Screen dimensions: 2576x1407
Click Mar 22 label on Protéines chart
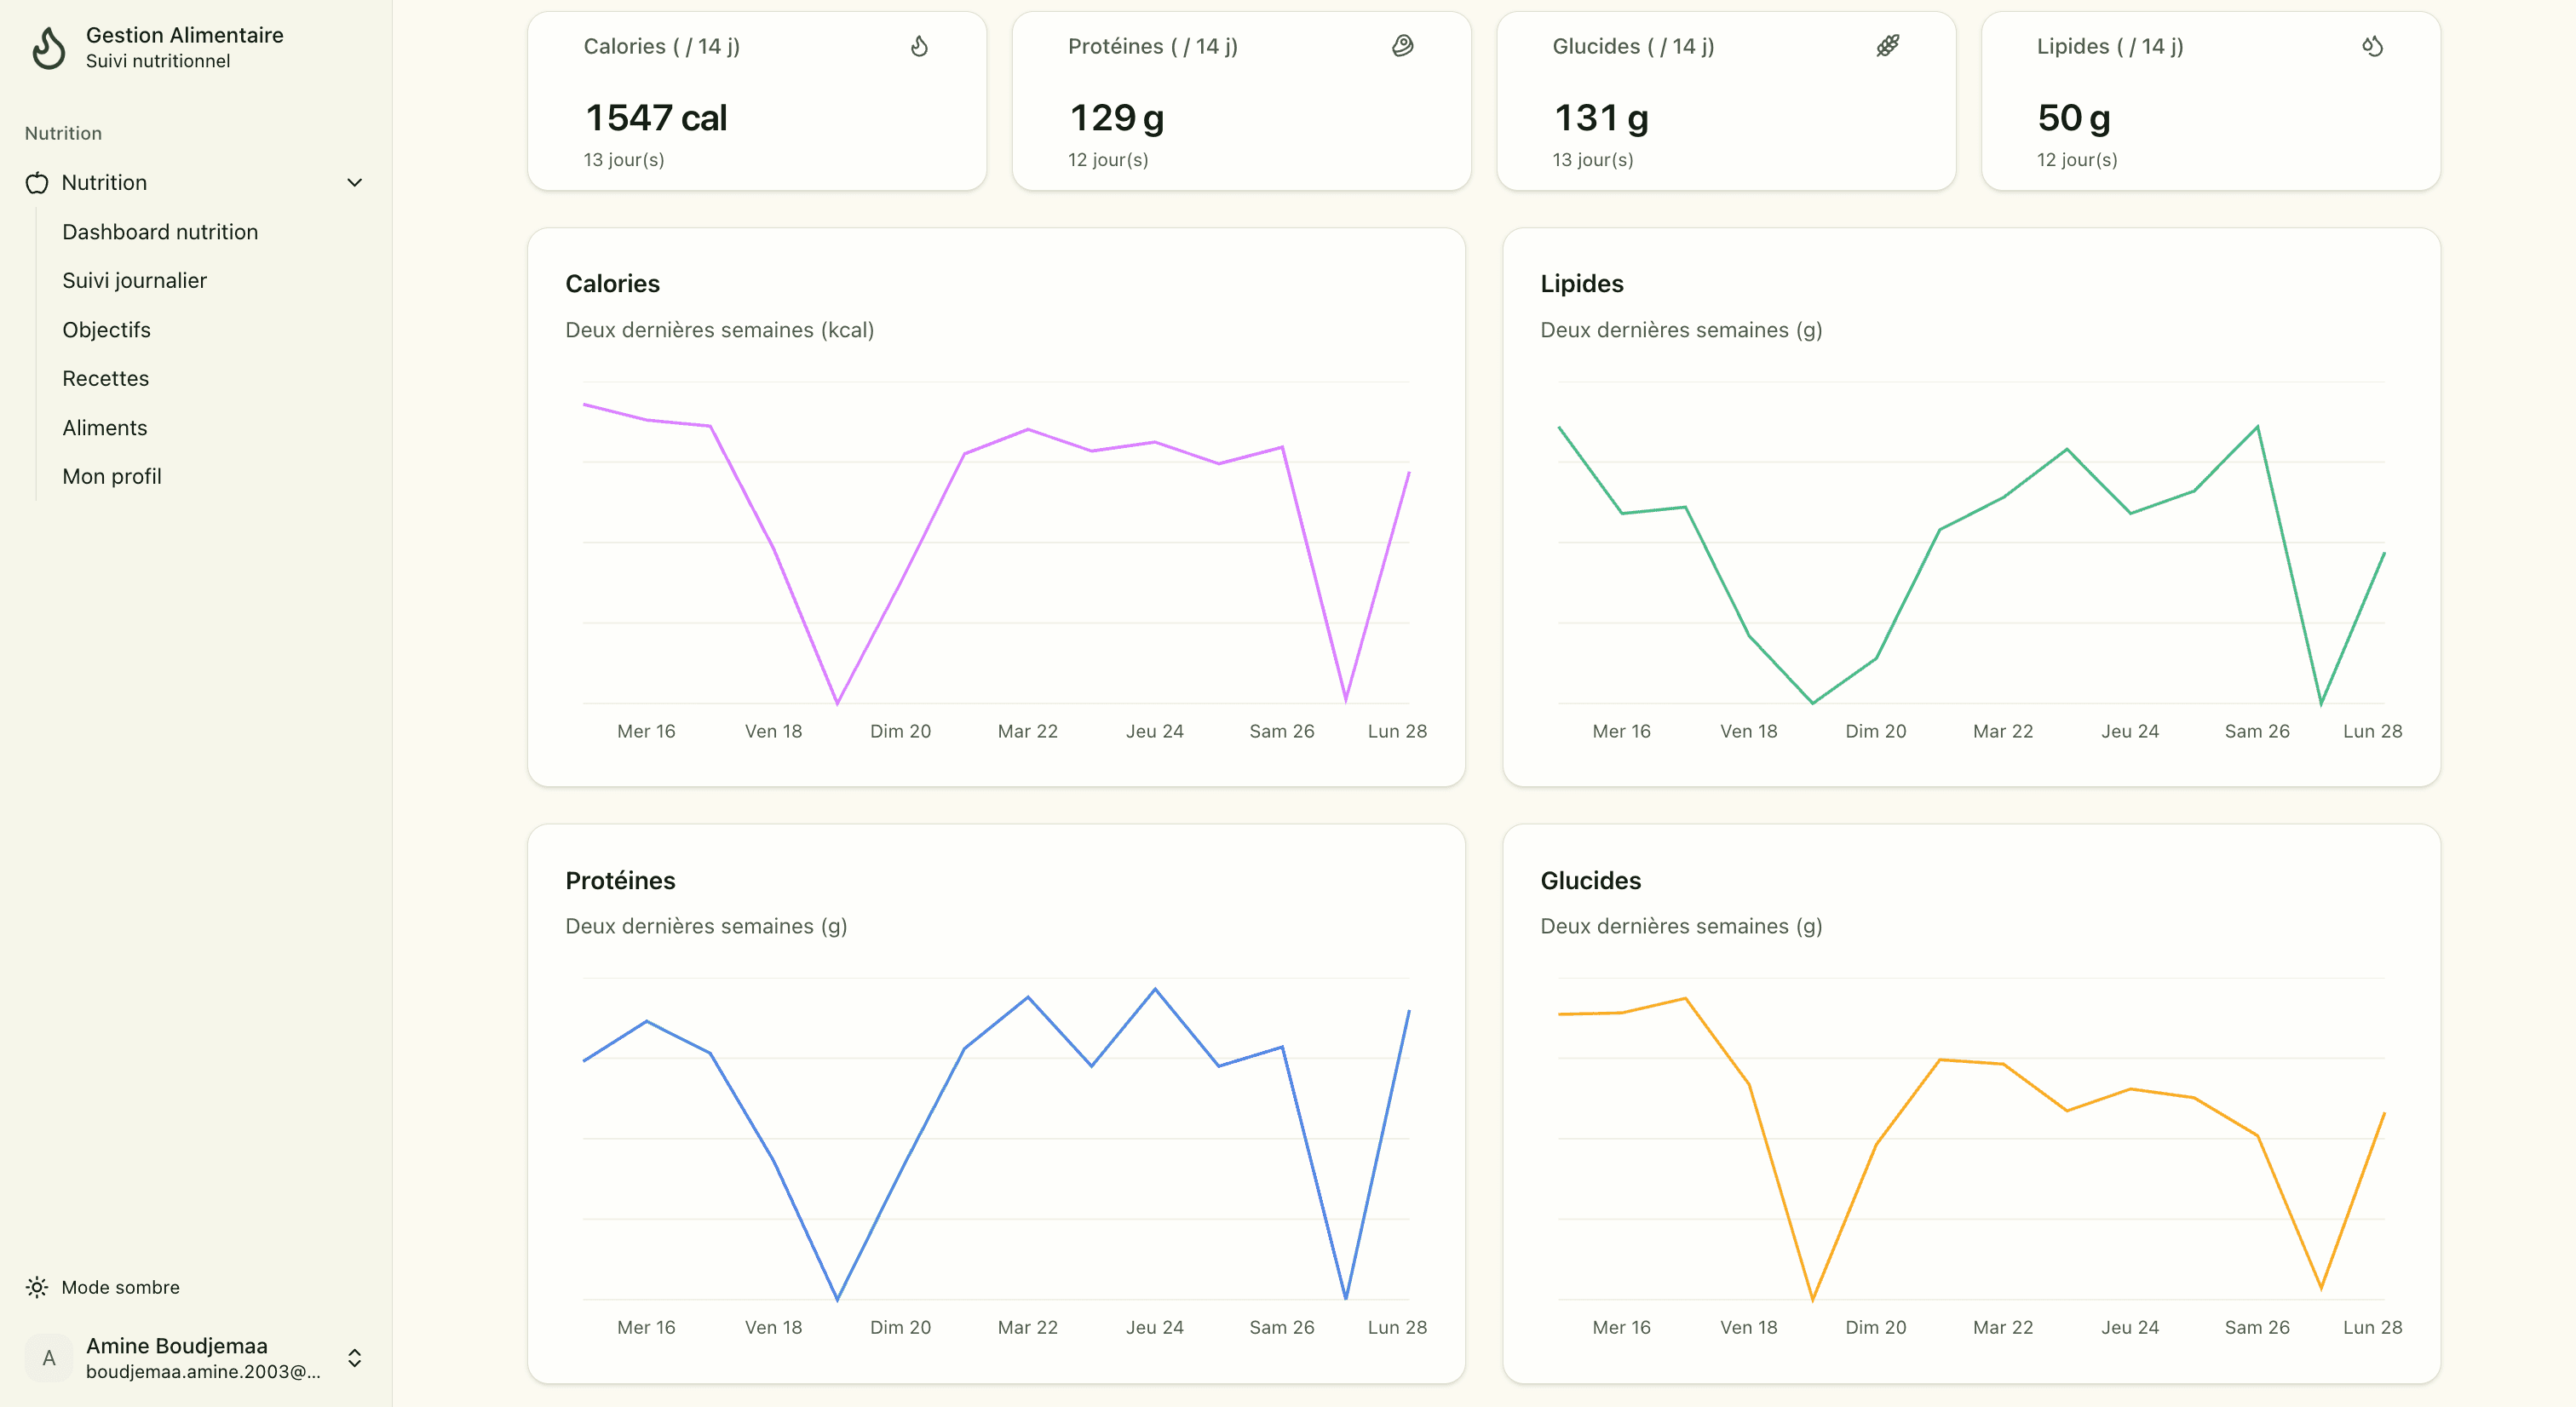tap(1027, 1328)
